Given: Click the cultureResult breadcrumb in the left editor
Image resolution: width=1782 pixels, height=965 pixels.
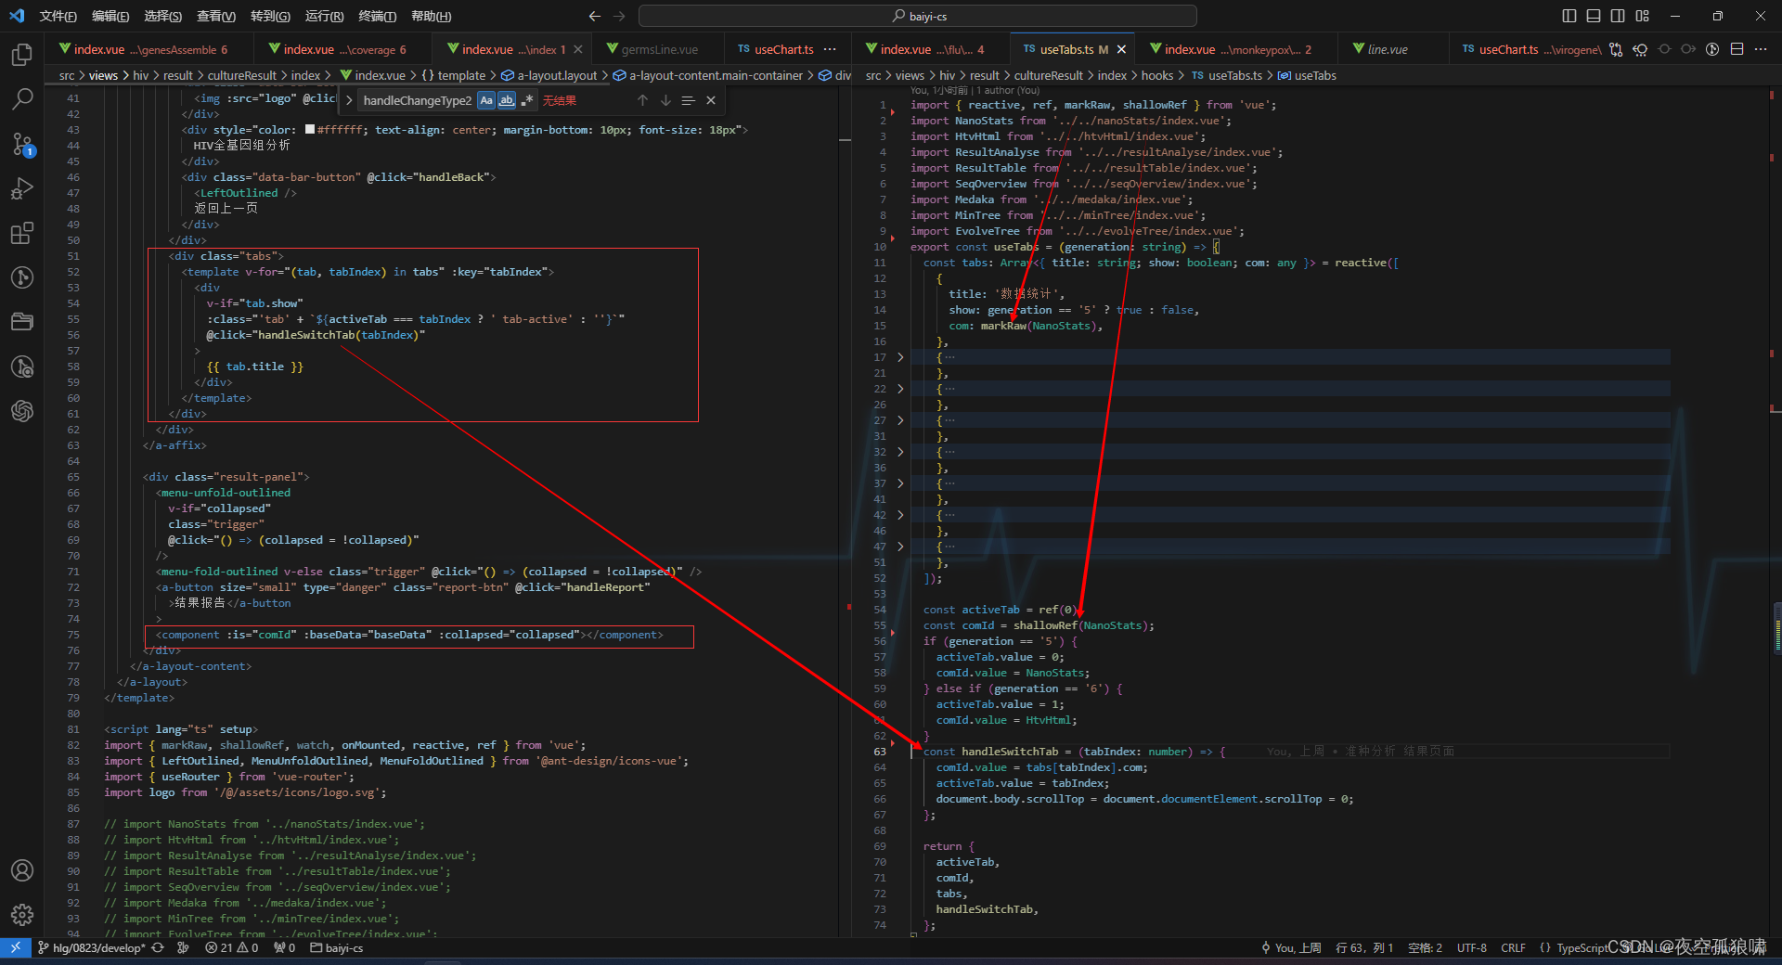Looking at the screenshot, I should [241, 75].
